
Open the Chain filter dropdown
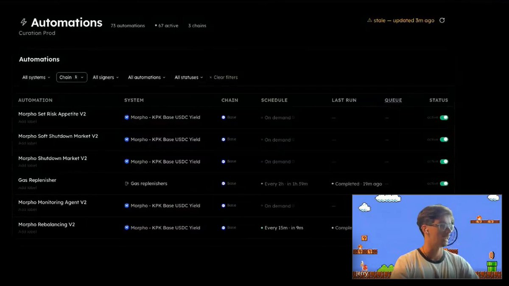[72, 77]
